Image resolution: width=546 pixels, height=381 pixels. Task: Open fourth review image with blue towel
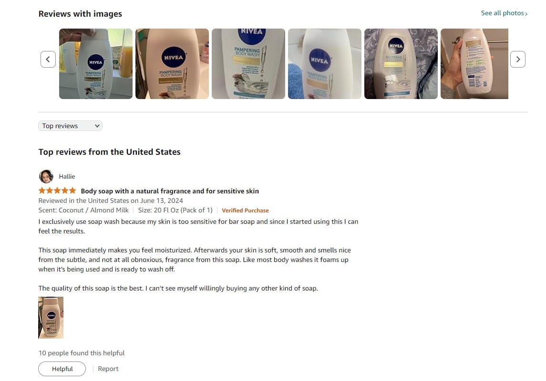point(325,64)
